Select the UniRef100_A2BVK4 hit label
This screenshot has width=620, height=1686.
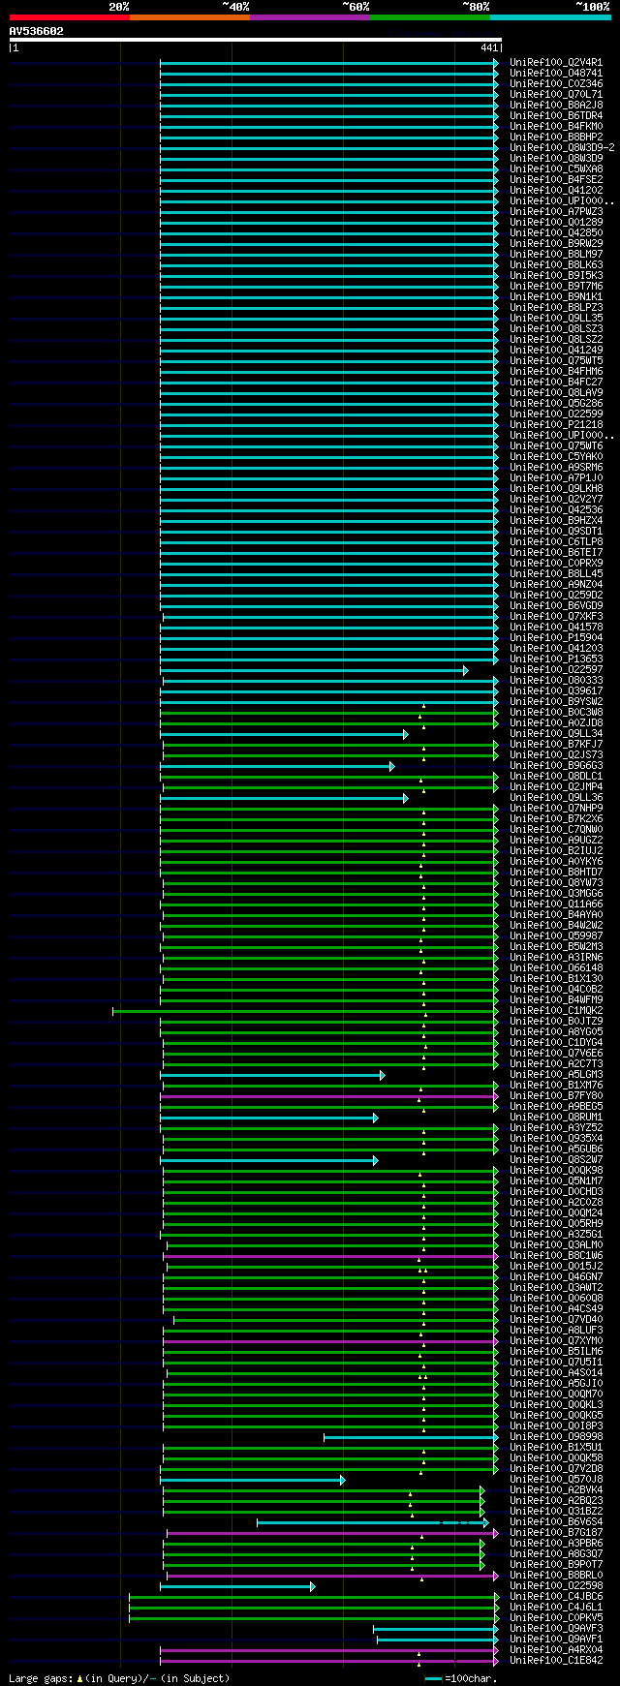[556, 1489]
